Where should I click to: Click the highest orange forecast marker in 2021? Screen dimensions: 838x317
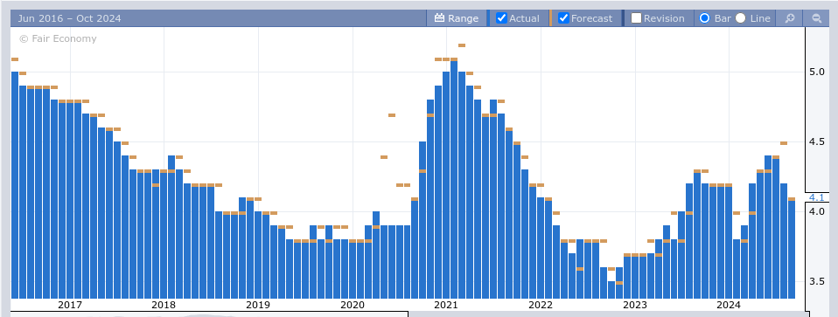pos(462,45)
